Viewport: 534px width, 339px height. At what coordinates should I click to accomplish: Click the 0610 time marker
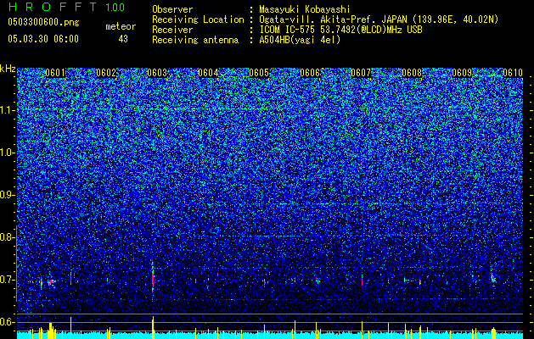[513, 73]
